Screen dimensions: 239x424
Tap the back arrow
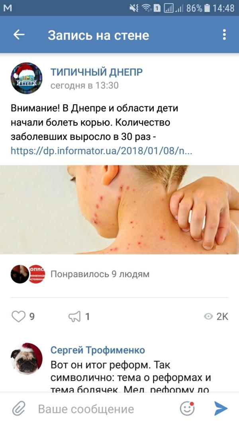click(19, 35)
